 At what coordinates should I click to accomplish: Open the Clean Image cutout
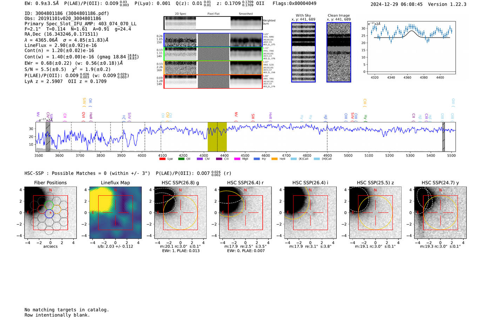point(339,52)
